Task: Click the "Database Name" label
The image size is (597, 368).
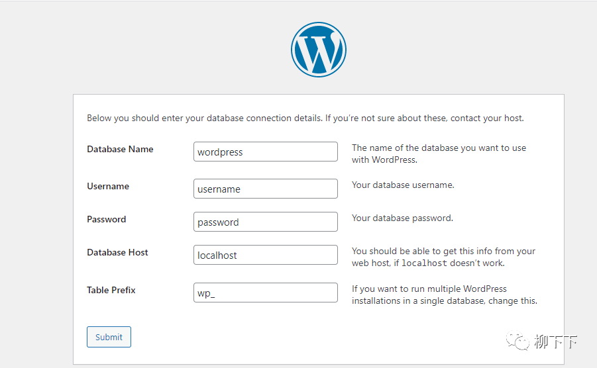Action: pyautogui.click(x=120, y=149)
